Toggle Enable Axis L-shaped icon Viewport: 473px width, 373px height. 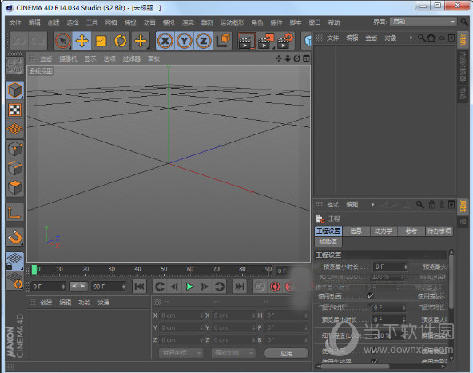tap(14, 212)
